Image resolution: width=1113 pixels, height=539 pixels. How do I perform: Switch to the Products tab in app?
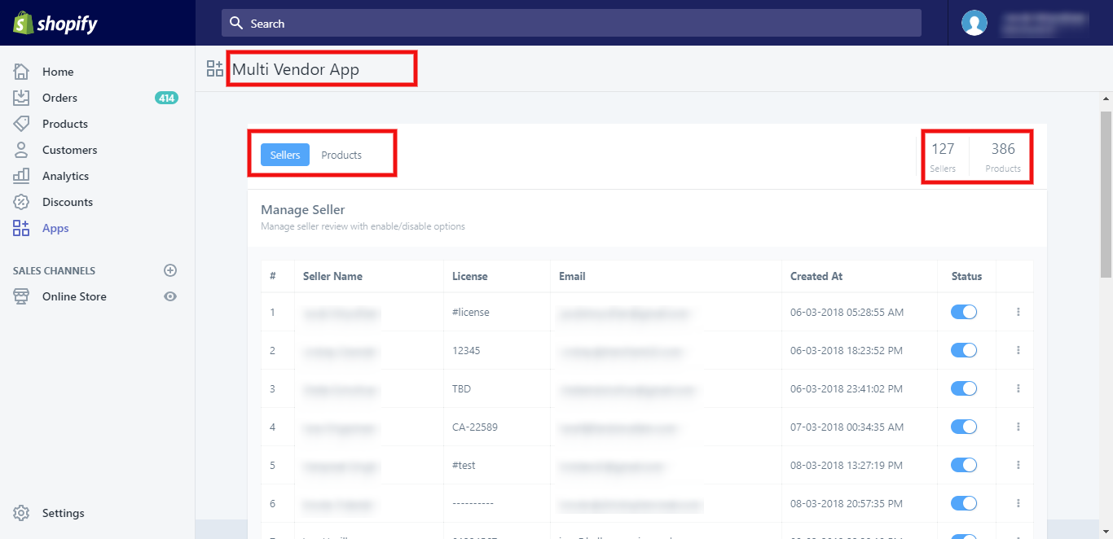(x=341, y=155)
